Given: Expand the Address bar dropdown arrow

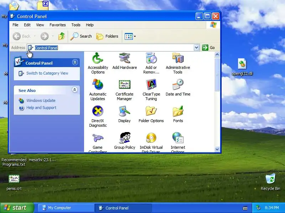Looking at the screenshot, I should pyautogui.click(x=197, y=48).
